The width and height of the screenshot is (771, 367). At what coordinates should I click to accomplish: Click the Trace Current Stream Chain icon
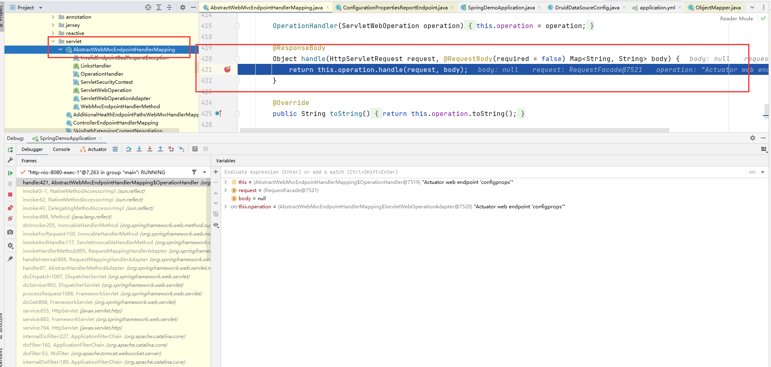(206, 149)
